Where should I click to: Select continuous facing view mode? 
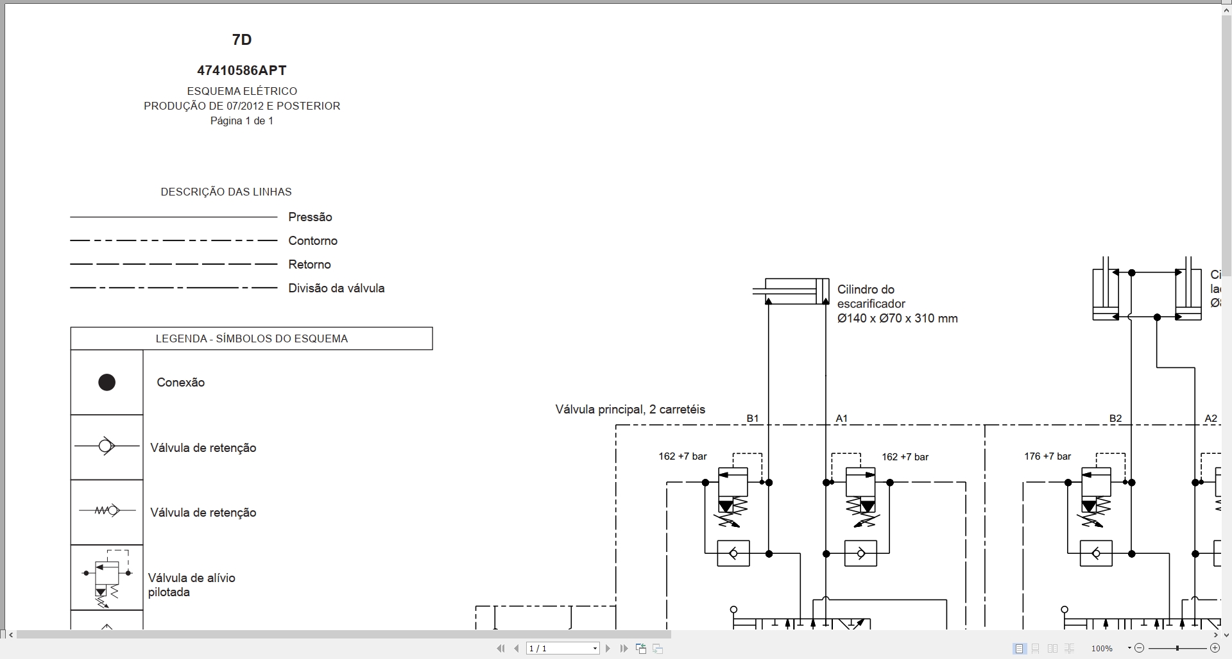tap(1069, 649)
